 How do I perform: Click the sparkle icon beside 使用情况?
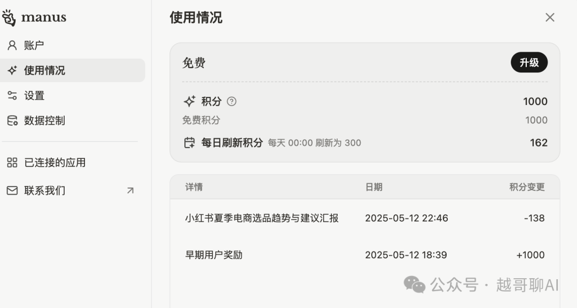12,70
